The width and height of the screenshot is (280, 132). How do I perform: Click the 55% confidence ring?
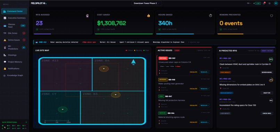(x=271, y=101)
